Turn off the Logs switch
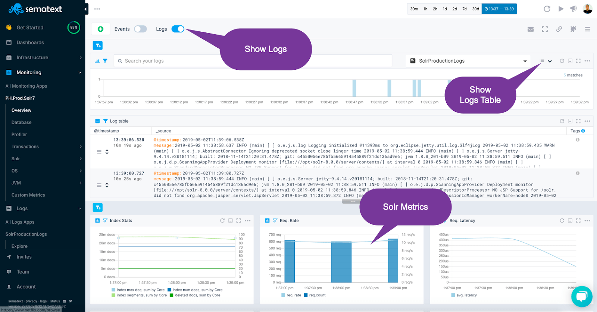Image resolution: width=597 pixels, height=312 pixels. [x=178, y=29]
